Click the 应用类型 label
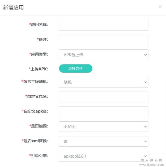Image resolution: width=166 pixels, height=167 pixels. click(39, 54)
